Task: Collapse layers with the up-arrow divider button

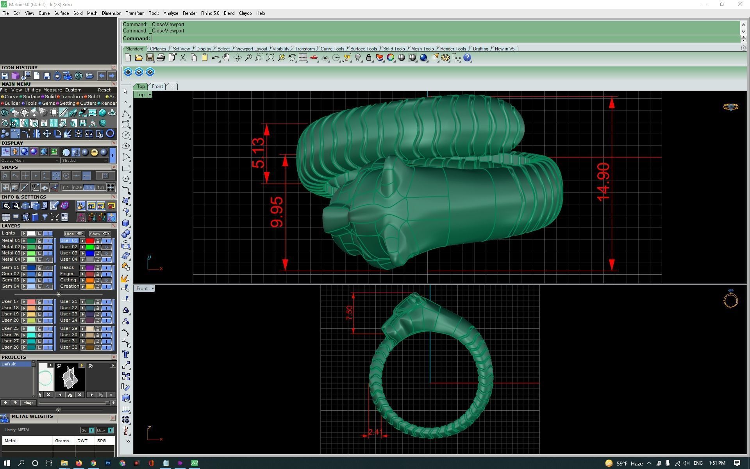Action: click(x=59, y=294)
